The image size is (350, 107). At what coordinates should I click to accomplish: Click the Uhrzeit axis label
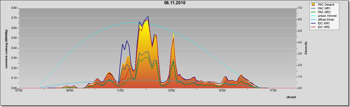pyautogui.click(x=291, y=97)
